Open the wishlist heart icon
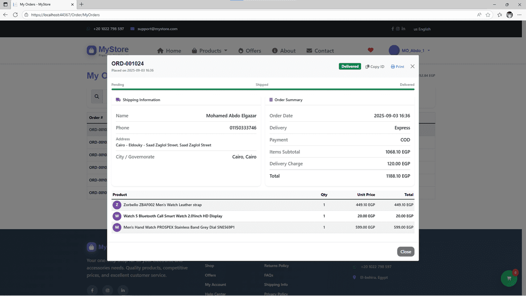526x296 pixels. point(370,50)
